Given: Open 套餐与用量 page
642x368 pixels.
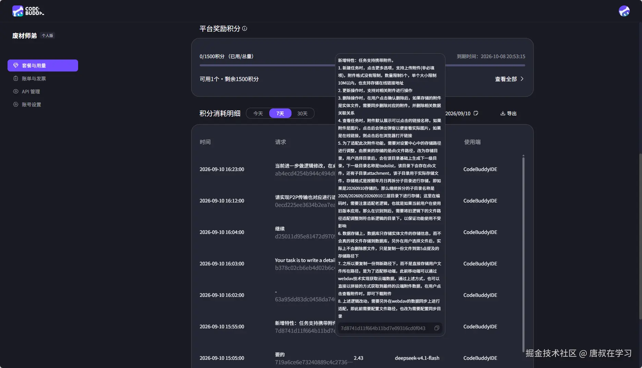Looking at the screenshot, I should [x=43, y=65].
